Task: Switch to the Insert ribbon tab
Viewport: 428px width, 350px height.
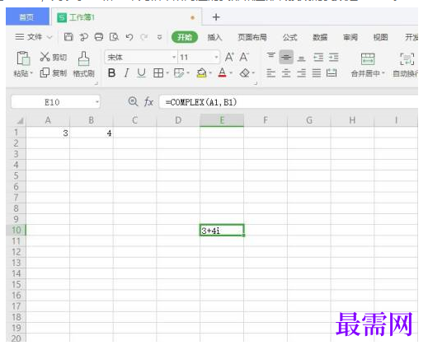Action: (214, 37)
